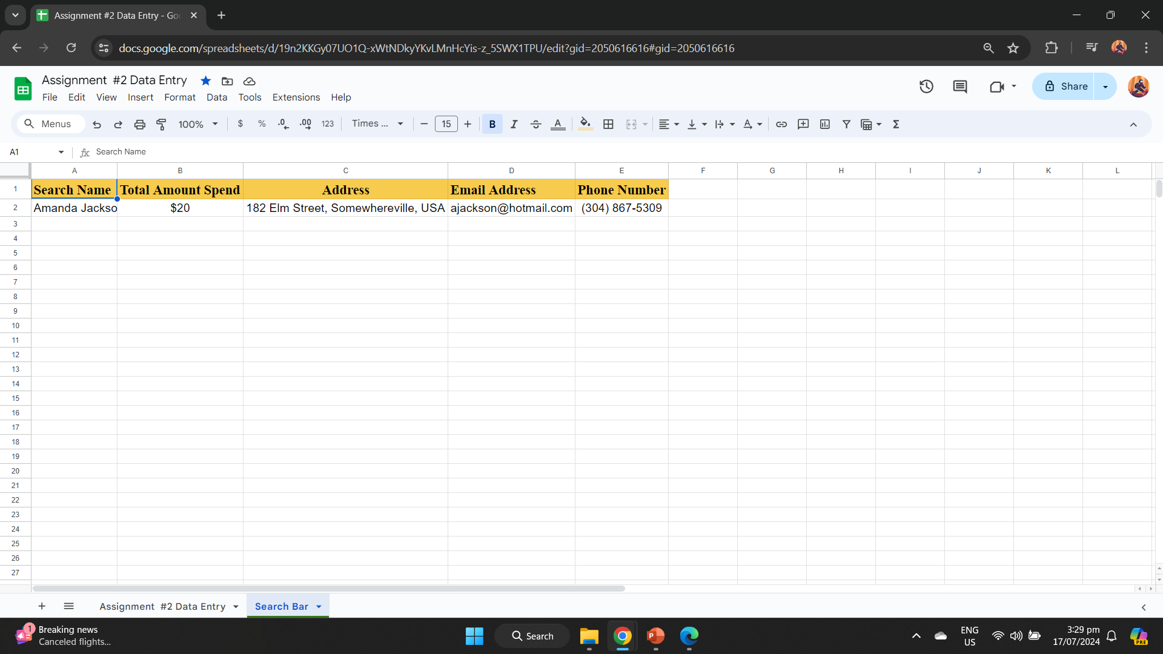Create a filter with the funnel icon
The height and width of the screenshot is (654, 1163).
pyautogui.click(x=846, y=124)
